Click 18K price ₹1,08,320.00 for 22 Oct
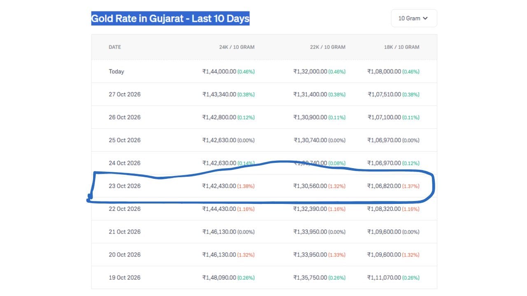This screenshot has width=527, height=296. tap(384, 209)
